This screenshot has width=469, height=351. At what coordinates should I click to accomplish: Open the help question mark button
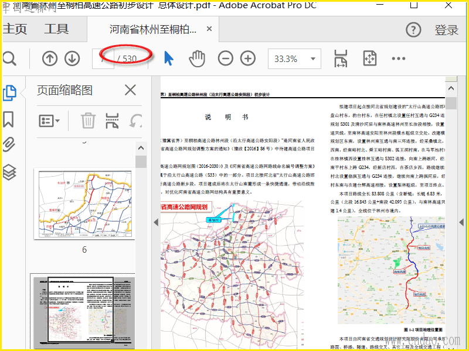414,30
